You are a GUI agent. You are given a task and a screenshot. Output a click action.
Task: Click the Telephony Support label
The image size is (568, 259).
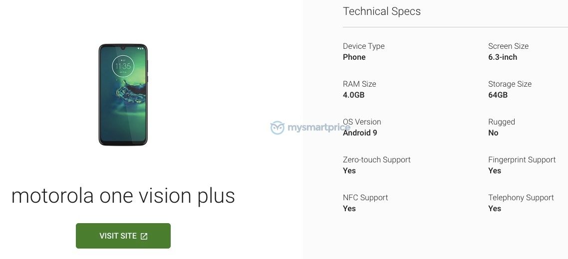[521, 198]
